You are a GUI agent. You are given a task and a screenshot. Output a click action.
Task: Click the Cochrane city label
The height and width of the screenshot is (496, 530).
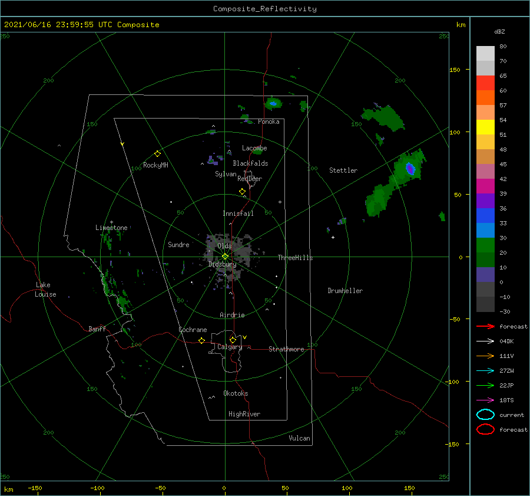coord(193,330)
